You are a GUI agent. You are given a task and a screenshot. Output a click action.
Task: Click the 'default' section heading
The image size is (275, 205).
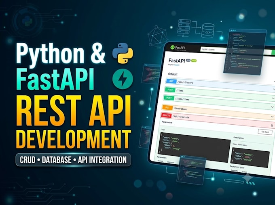(x=173, y=74)
